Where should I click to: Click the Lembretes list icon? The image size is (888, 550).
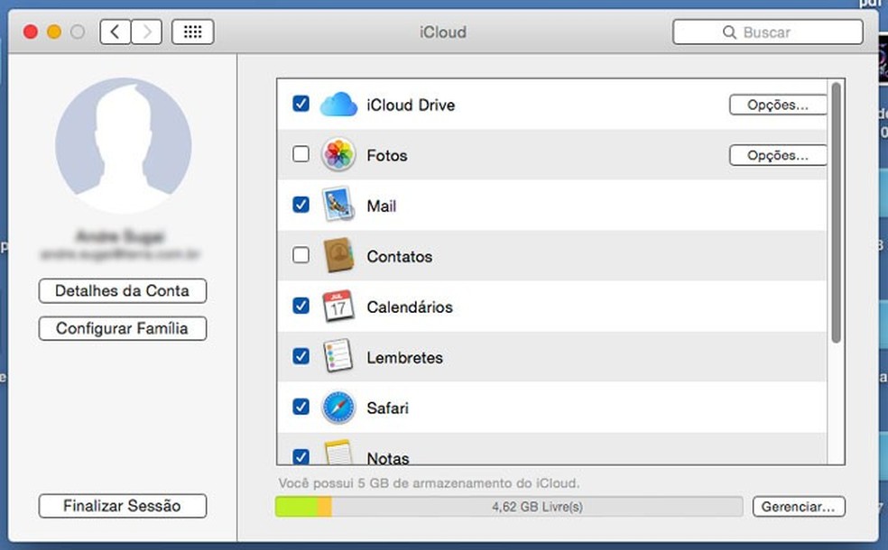338,357
